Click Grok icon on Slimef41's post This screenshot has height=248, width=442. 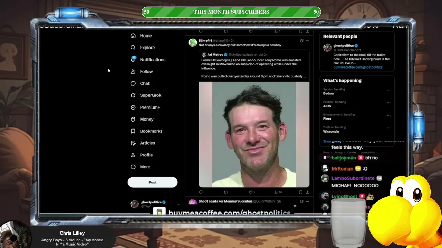[x=301, y=41]
